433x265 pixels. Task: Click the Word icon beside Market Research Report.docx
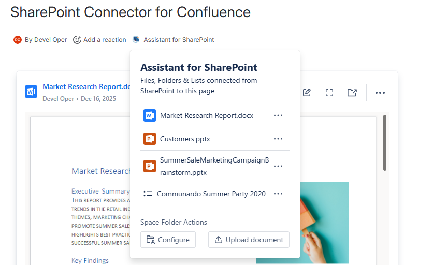click(150, 115)
